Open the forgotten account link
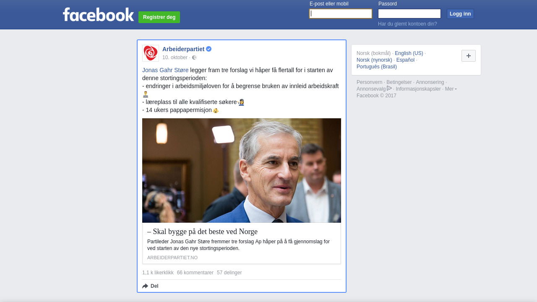This screenshot has height=302, width=537. click(x=407, y=24)
